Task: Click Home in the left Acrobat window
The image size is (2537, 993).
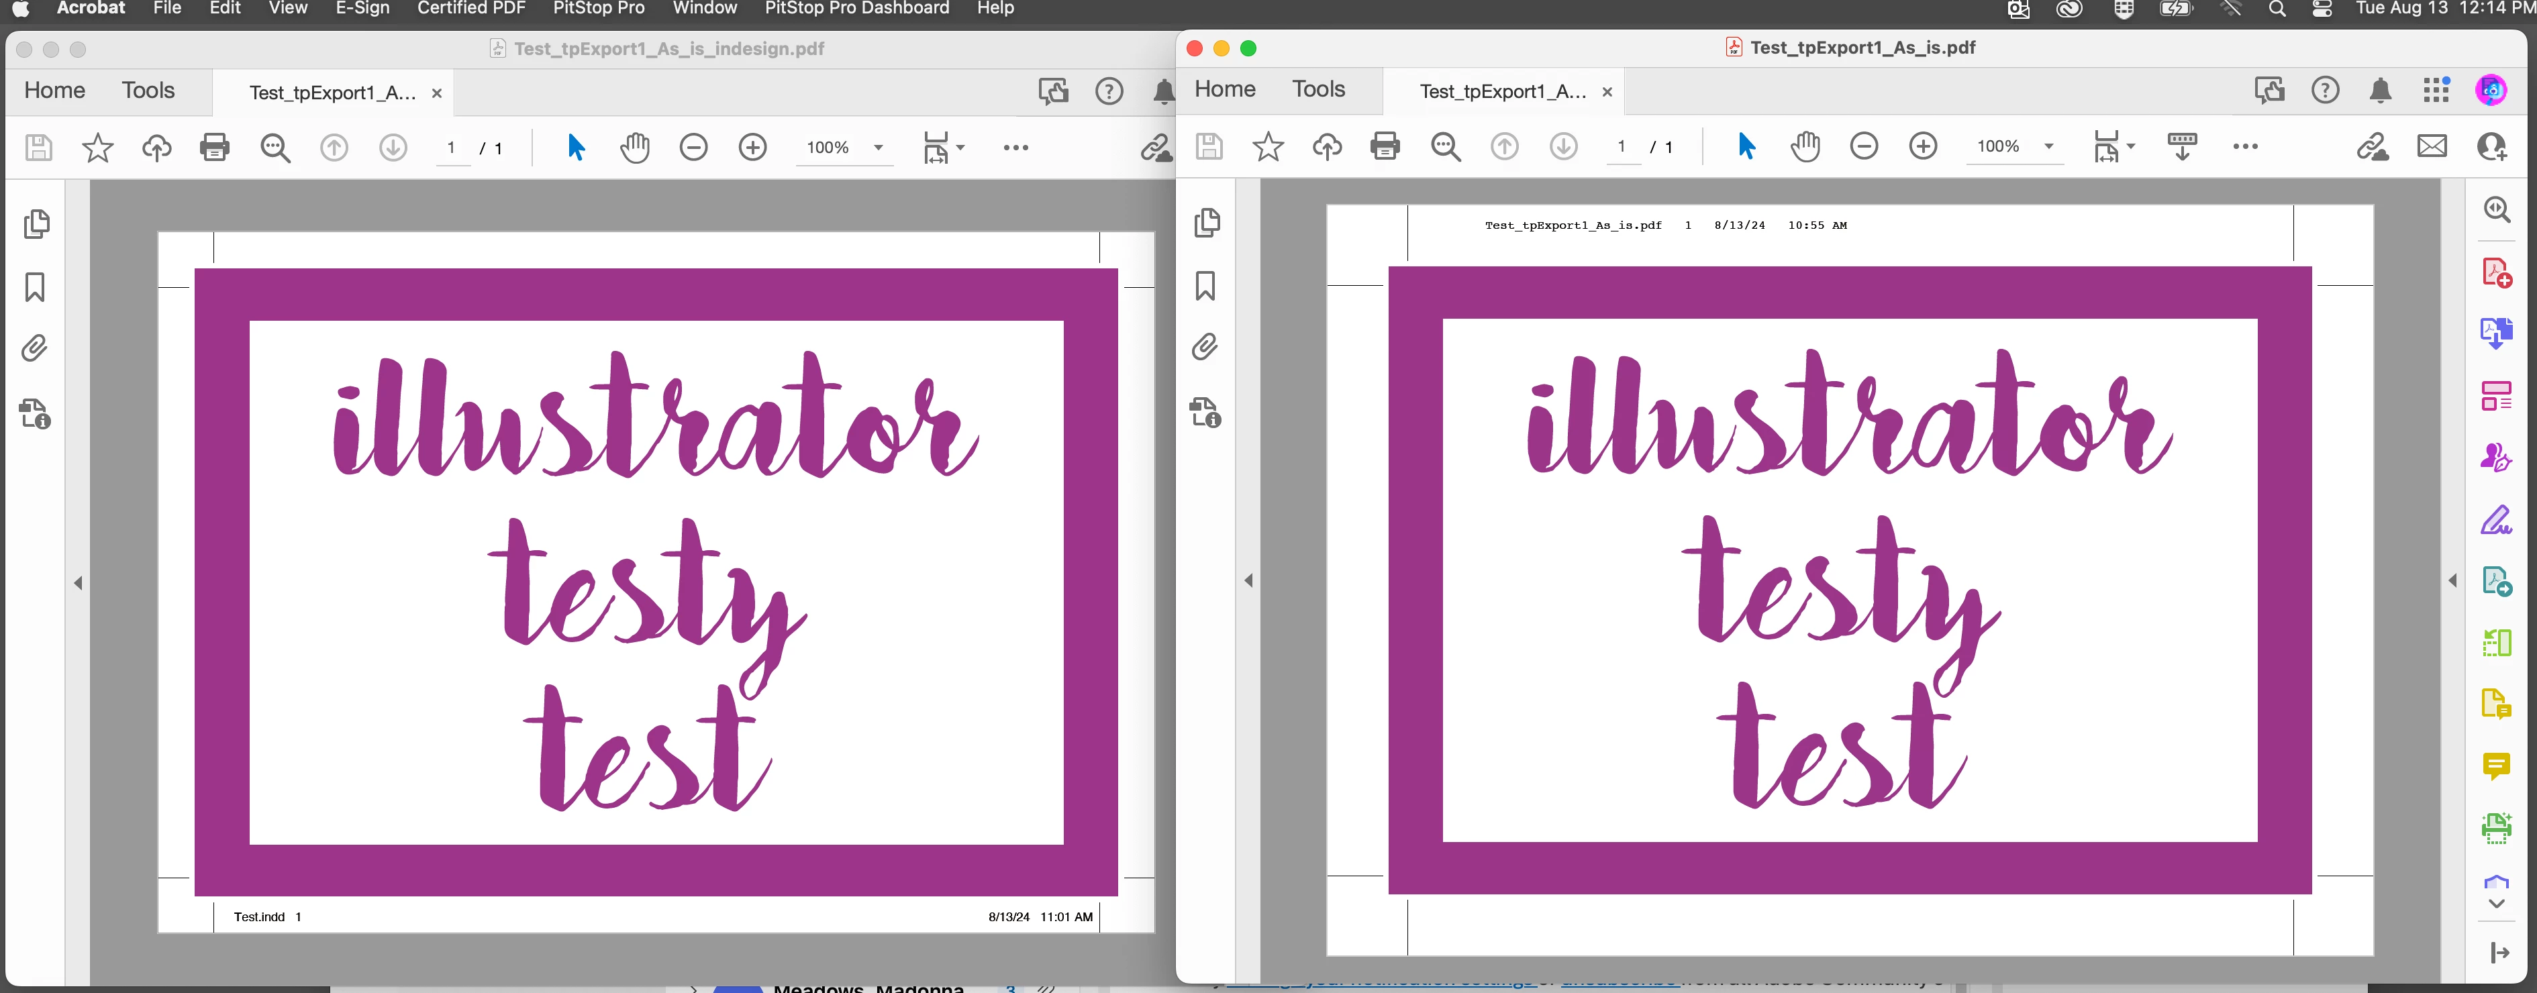Action: (x=54, y=91)
